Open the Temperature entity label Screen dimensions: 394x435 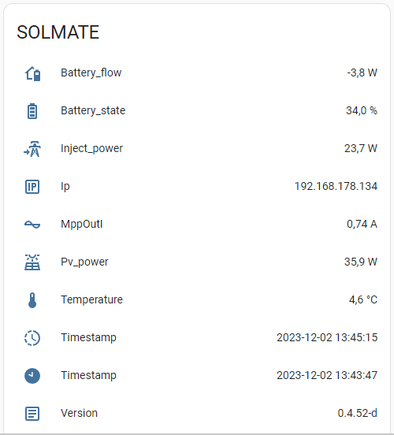91,300
